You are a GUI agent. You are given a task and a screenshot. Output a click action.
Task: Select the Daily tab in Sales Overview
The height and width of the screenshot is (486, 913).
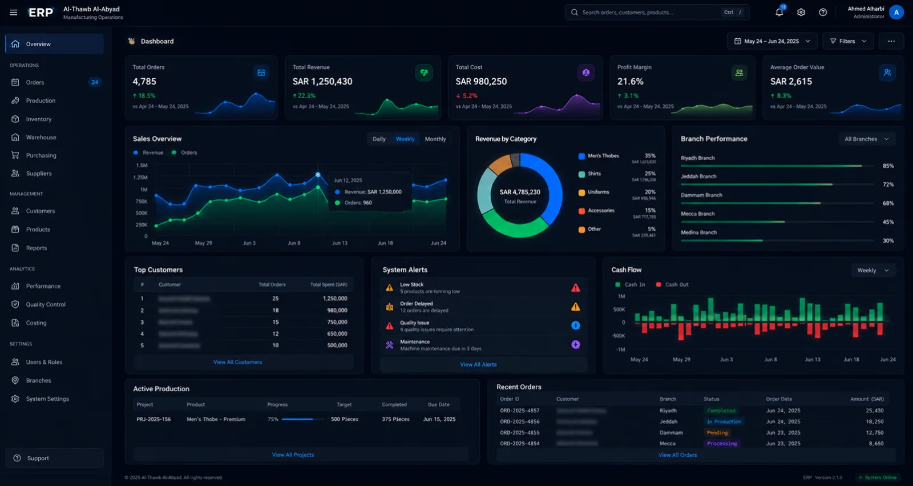point(379,139)
